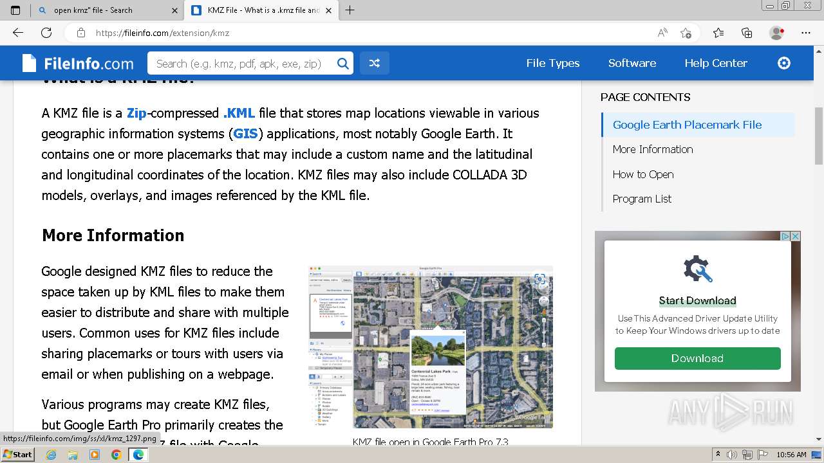Click the network icon in system tray
Viewport: 824px width, 463px height.
click(747, 455)
